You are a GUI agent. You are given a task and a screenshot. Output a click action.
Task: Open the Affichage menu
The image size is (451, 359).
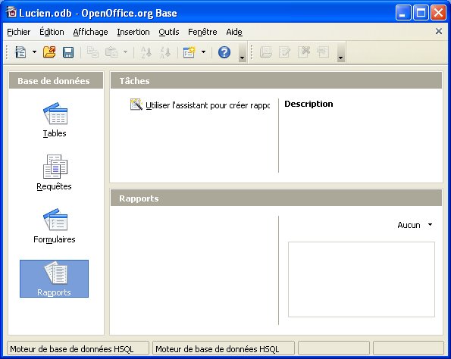91,32
